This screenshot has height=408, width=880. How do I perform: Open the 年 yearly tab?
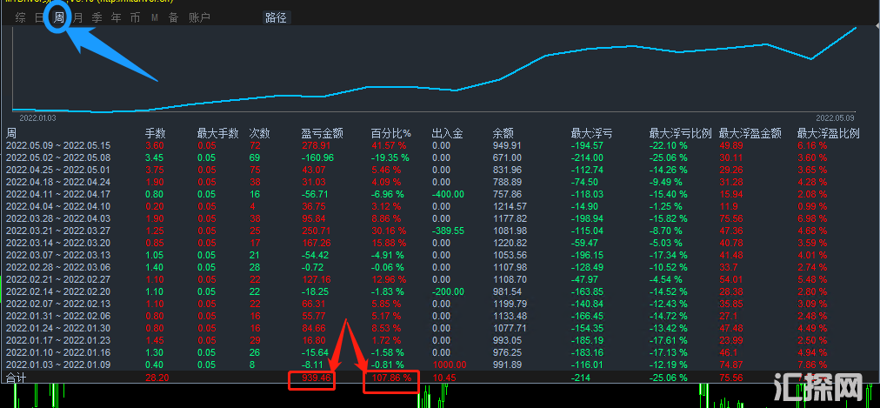[116, 17]
